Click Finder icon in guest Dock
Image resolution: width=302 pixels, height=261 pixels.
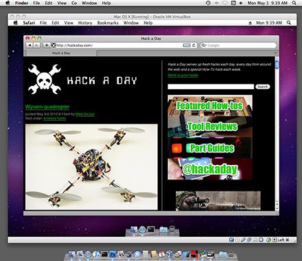(134, 229)
